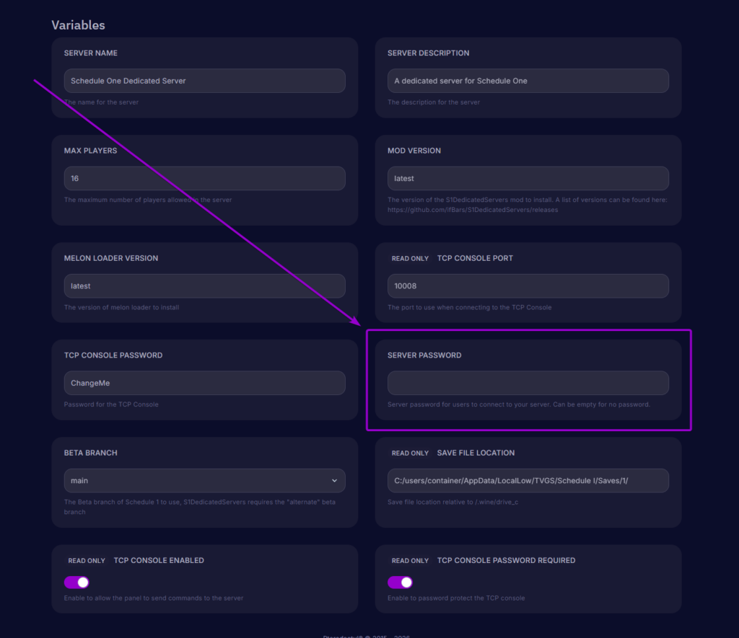
Task: Click the SERVER DESCRIPTION label
Action: coord(428,53)
